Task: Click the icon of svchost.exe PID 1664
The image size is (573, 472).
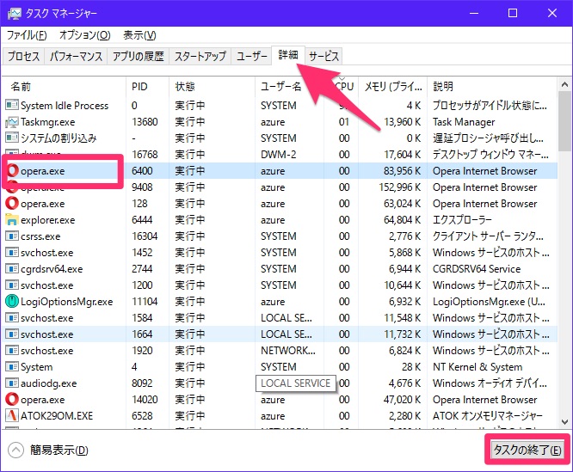Action: click(12, 334)
